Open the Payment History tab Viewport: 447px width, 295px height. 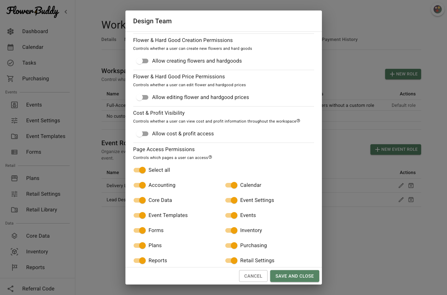[x=340, y=39]
